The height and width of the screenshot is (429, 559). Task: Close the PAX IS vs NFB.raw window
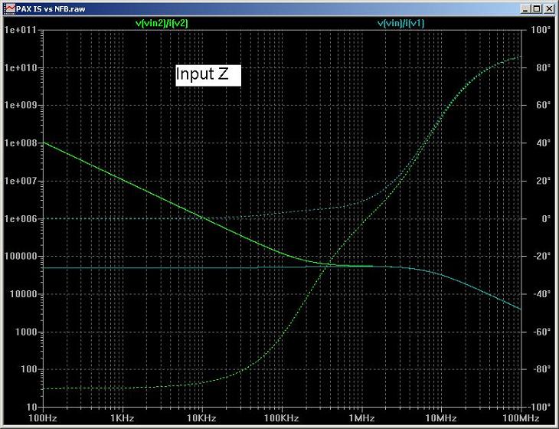(x=548, y=9)
